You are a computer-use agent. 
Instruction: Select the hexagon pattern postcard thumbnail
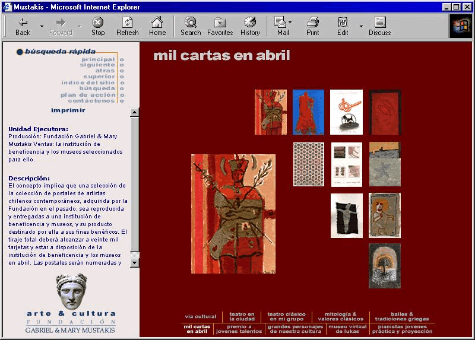308,164
